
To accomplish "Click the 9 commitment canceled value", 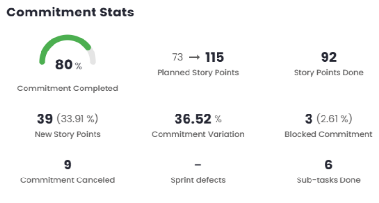I will [x=68, y=165].
